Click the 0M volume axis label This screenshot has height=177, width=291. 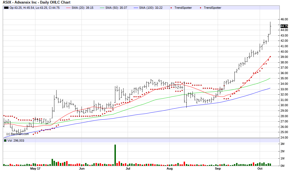click(x=282, y=166)
